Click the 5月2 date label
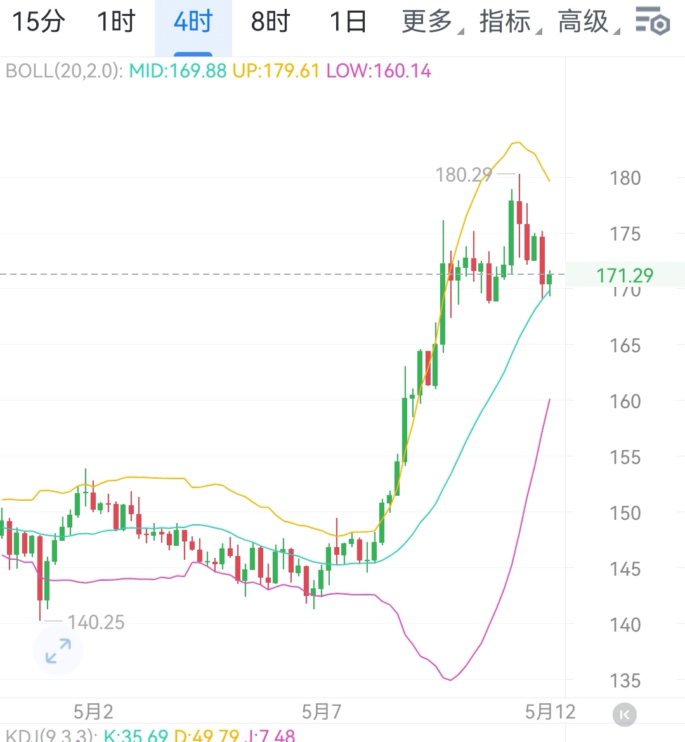 94,712
